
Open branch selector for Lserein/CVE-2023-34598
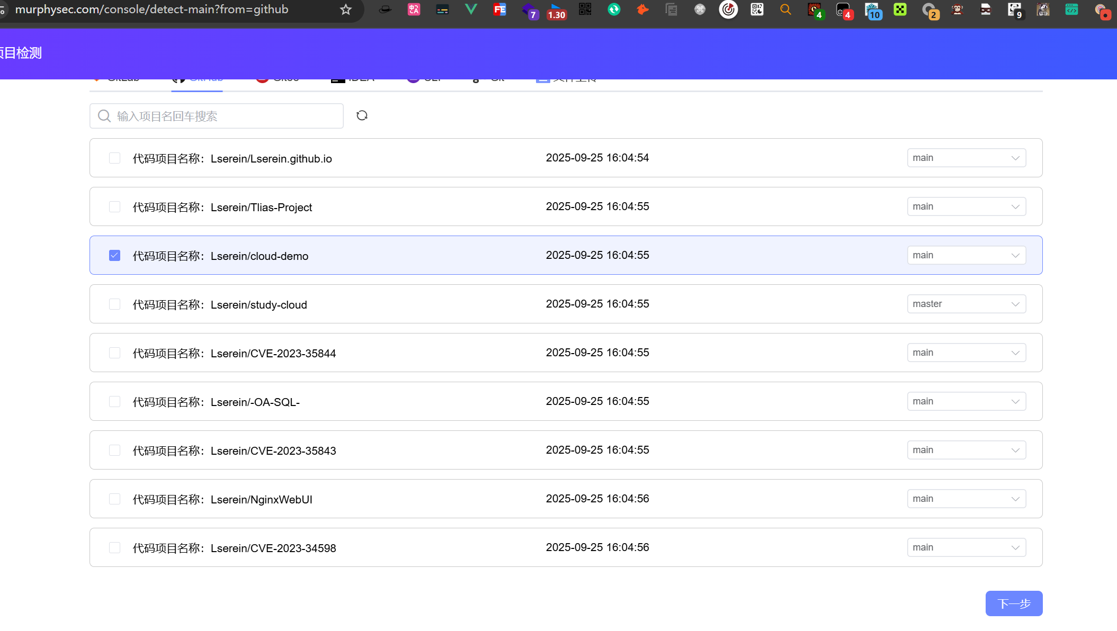click(x=966, y=547)
